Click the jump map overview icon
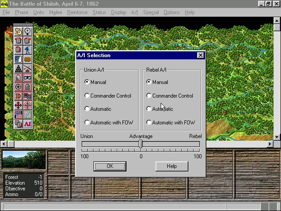 tap(27, 115)
